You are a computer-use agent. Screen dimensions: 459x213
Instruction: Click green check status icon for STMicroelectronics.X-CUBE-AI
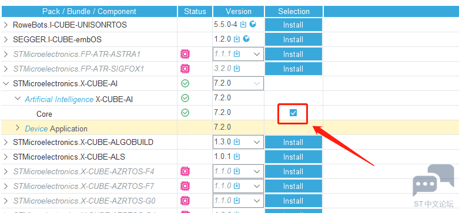(185, 83)
